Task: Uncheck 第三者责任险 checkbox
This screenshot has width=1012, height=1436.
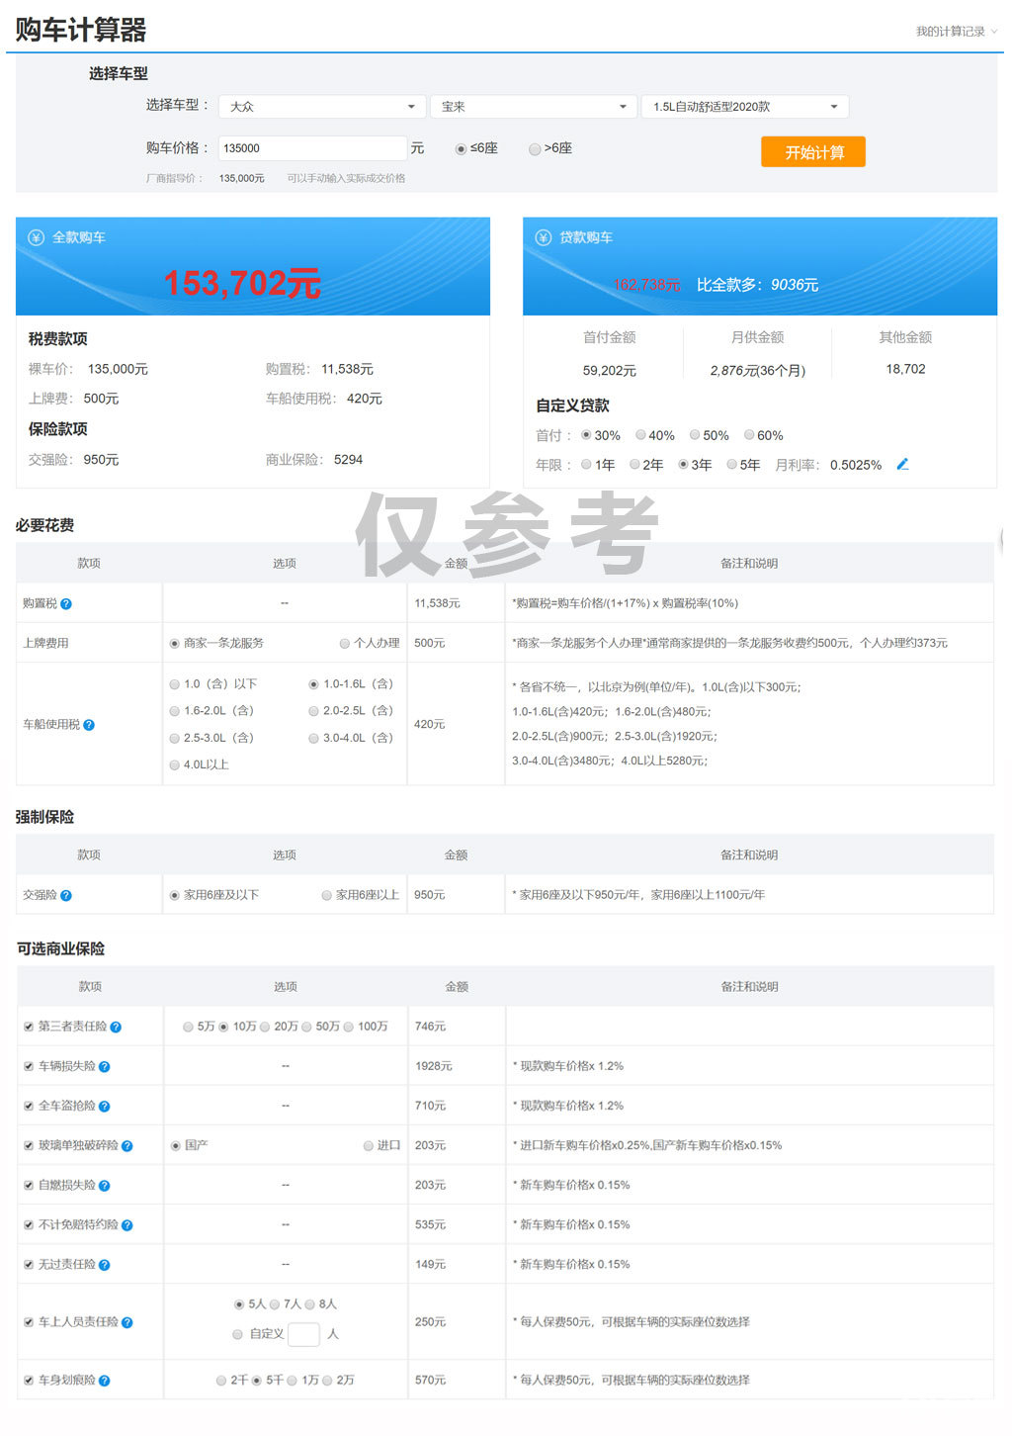Action: pos(29,1027)
